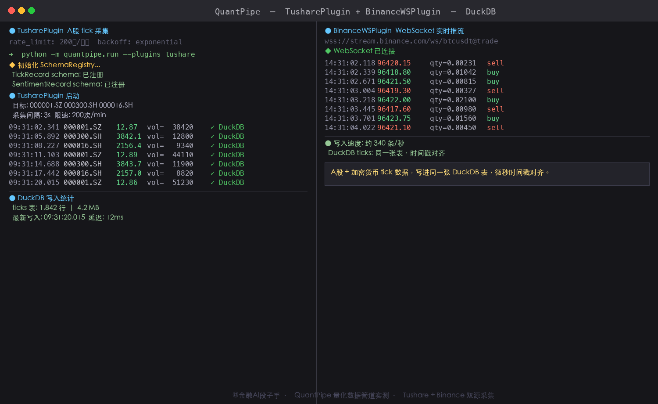The width and height of the screenshot is (658, 404).
Task: Click the checkmark on the 09:31:05.892 row
Action: 212,137
